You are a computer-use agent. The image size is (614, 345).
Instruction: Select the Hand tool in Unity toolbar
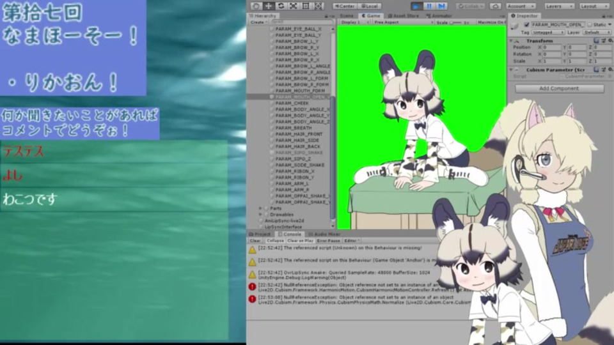(256, 6)
